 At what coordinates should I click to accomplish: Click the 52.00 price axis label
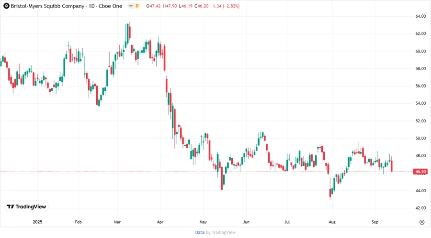420,121
